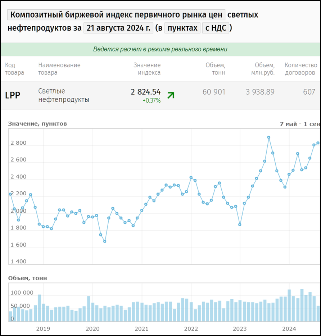This screenshot has height=336, width=321.
Task: Click the 'Светлые нефтепродукты' product name
Action: [64, 95]
